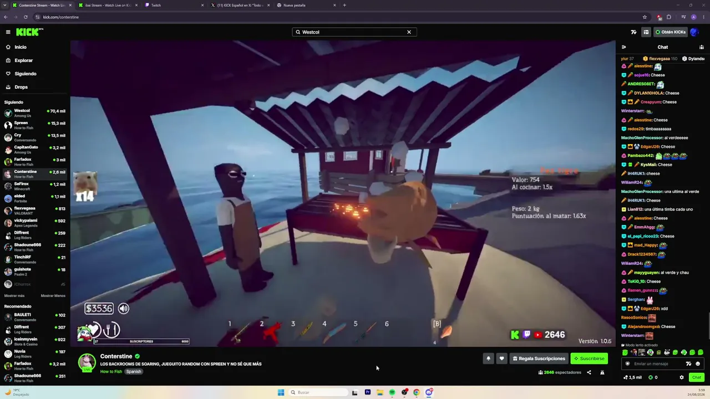Open Premiere Pro from the taskbar
Screen dimensions: 710x399
tap(367, 392)
